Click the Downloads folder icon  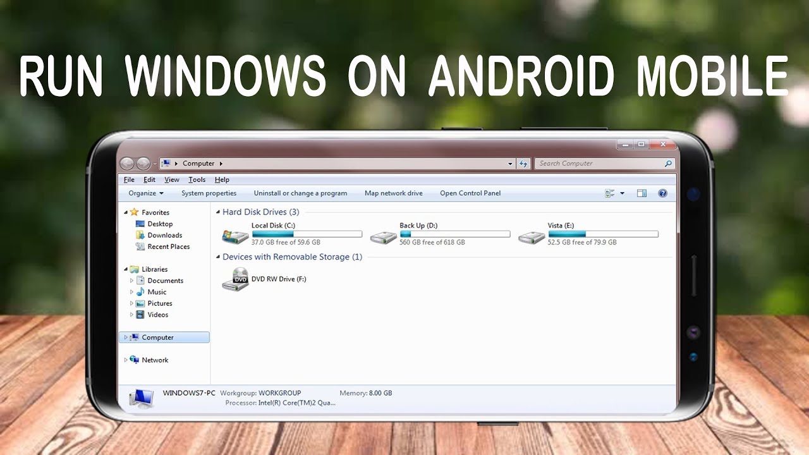[x=140, y=235]
